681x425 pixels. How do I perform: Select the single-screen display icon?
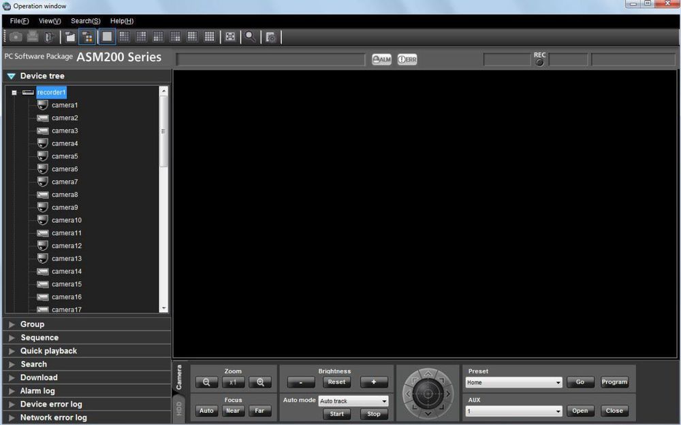coord(106,37)
